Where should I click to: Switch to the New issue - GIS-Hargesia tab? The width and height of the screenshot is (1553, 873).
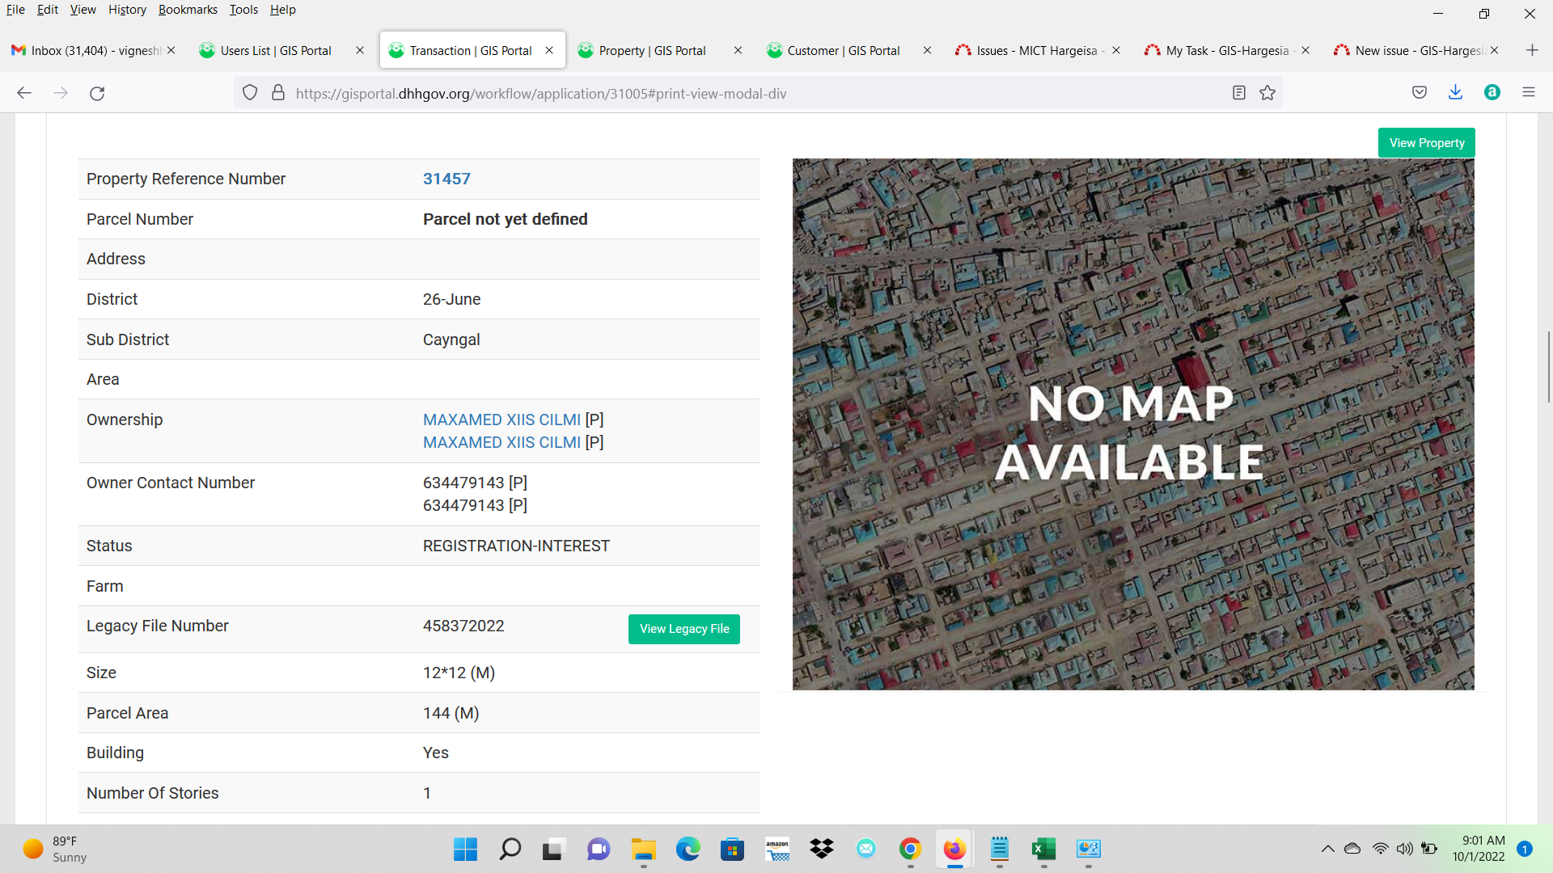click(x=1417, y=50)
